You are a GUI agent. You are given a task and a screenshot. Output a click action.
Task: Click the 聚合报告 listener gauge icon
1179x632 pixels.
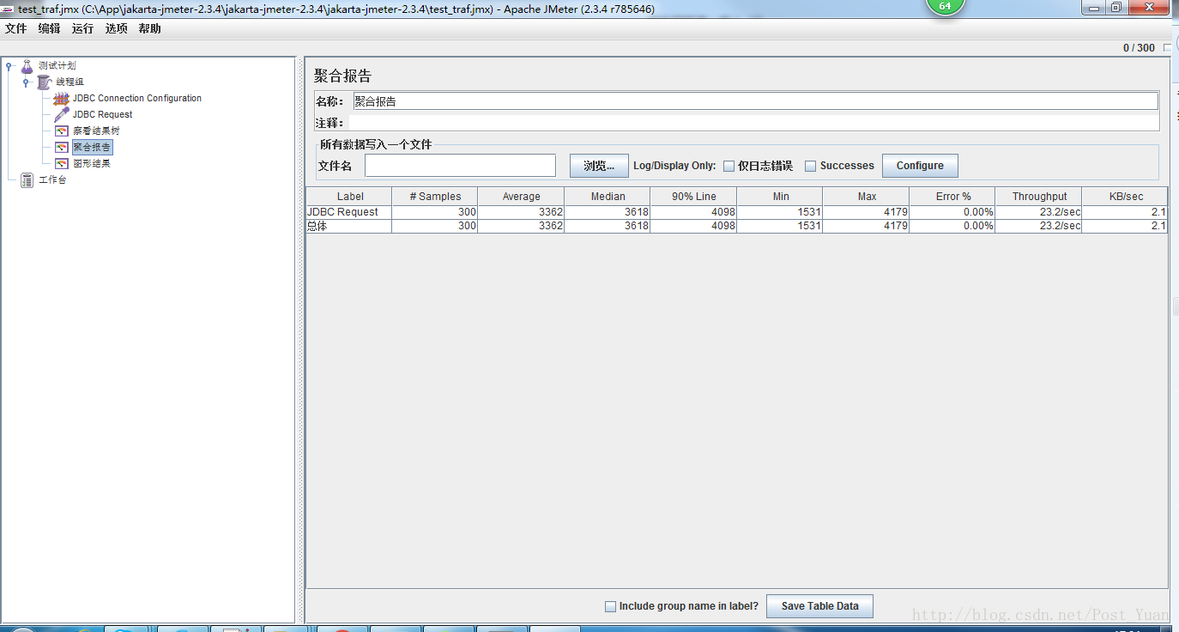coord(61,147)
